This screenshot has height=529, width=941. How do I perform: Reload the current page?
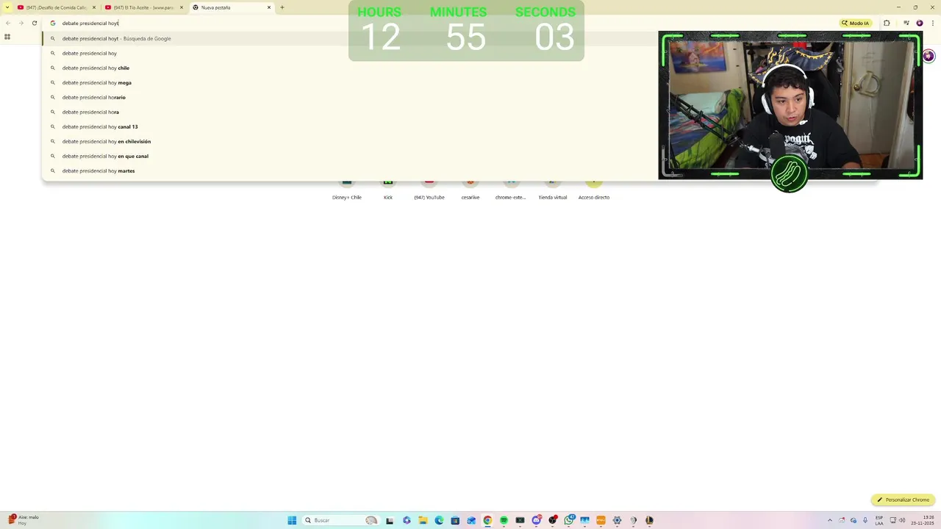pos(34,23)
